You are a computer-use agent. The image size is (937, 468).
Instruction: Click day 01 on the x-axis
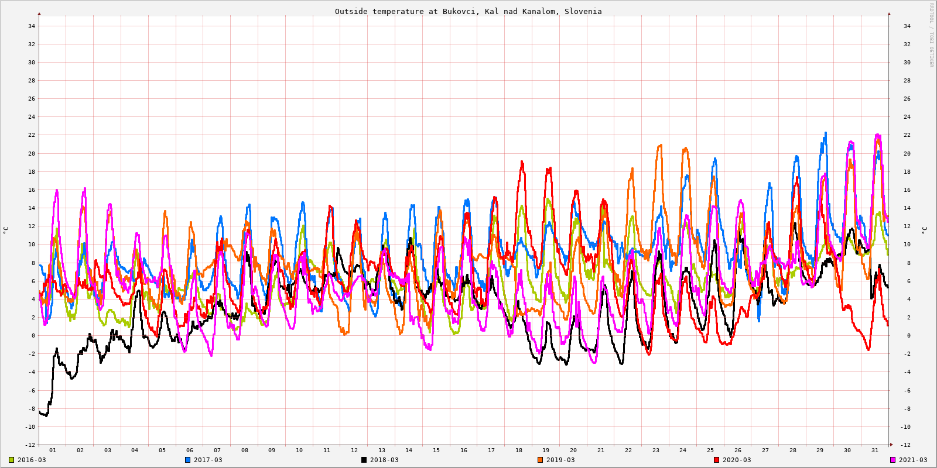(53, 450)
